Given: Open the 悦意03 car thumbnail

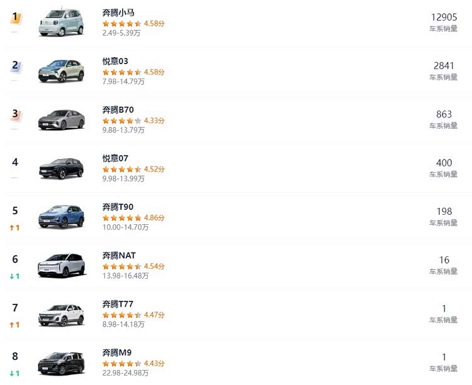Looking at the screenshot, I should coord(62,70).
